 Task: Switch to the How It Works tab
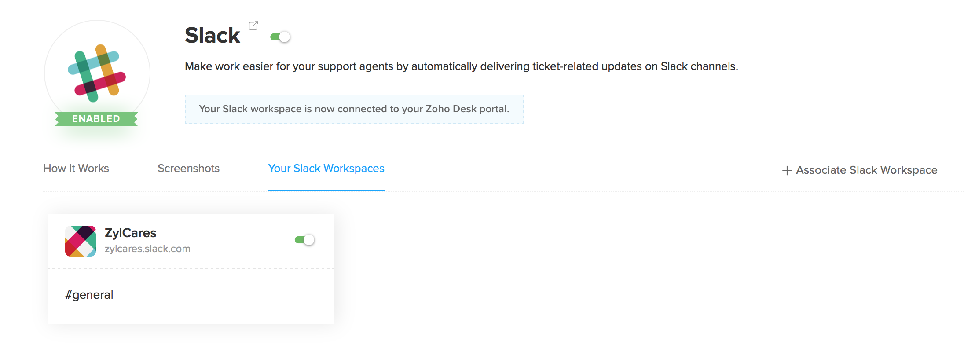pyautogui.click(x=76, y=169)
